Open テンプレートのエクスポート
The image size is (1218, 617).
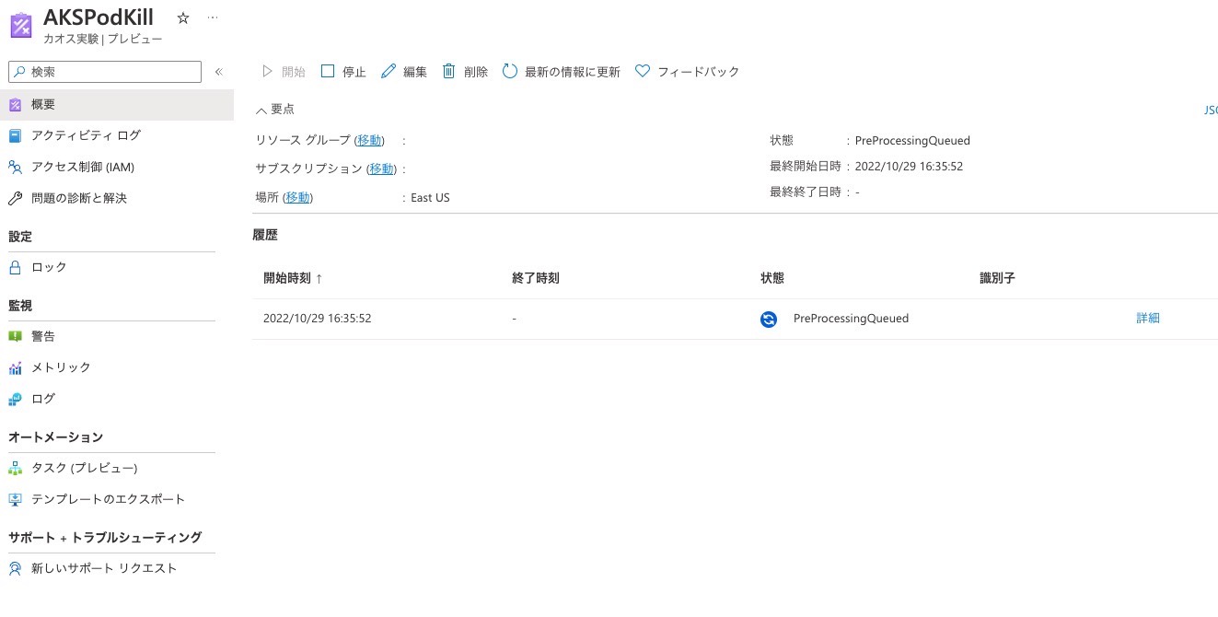[x=108, y=499]
